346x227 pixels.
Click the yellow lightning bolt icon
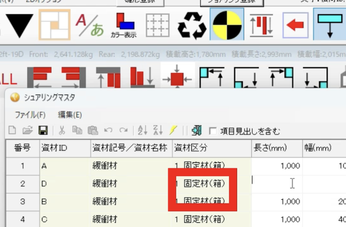click(173, 130)
